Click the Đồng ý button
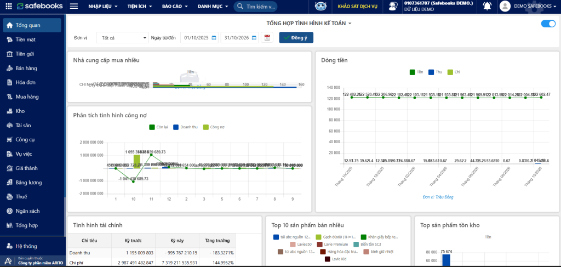Image resolution: width=561 pixels, height=267 pixels. (x=296, y=38)
